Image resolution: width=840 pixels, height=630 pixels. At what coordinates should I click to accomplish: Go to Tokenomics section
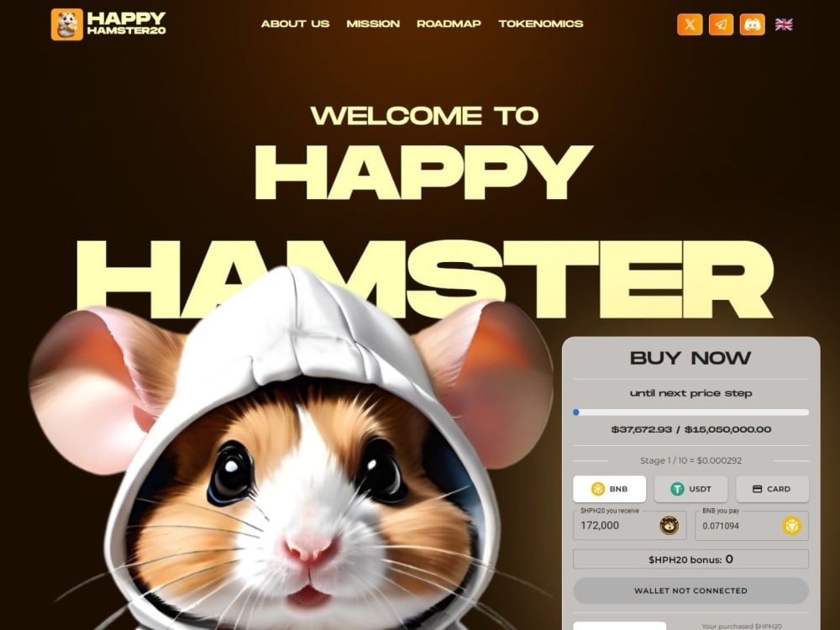[540, 24]
